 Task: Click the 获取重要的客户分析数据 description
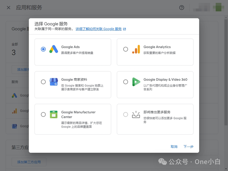tap(160, 53)
